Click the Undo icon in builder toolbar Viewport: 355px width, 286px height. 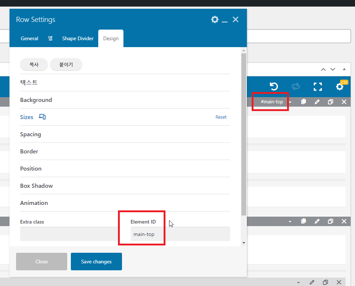pos(274,87)
